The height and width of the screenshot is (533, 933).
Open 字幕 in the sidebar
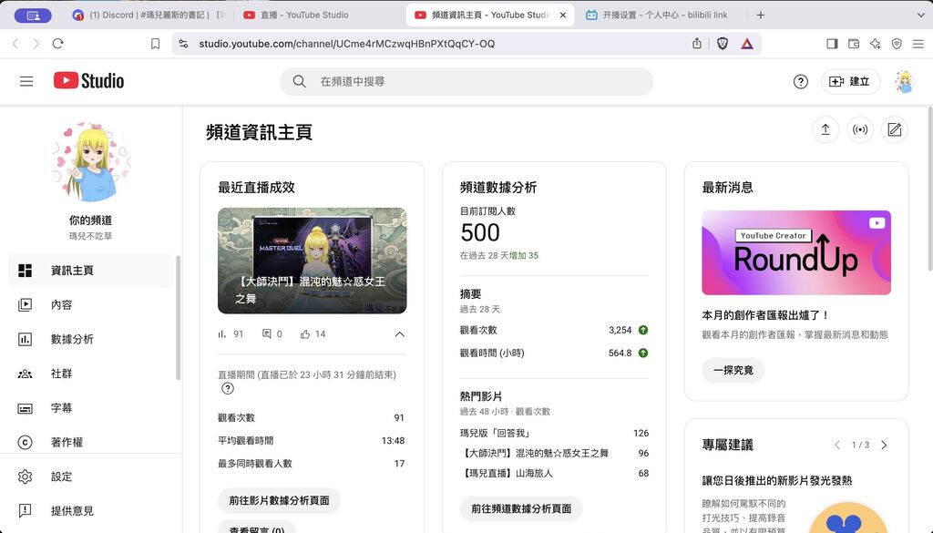point(90,409)
